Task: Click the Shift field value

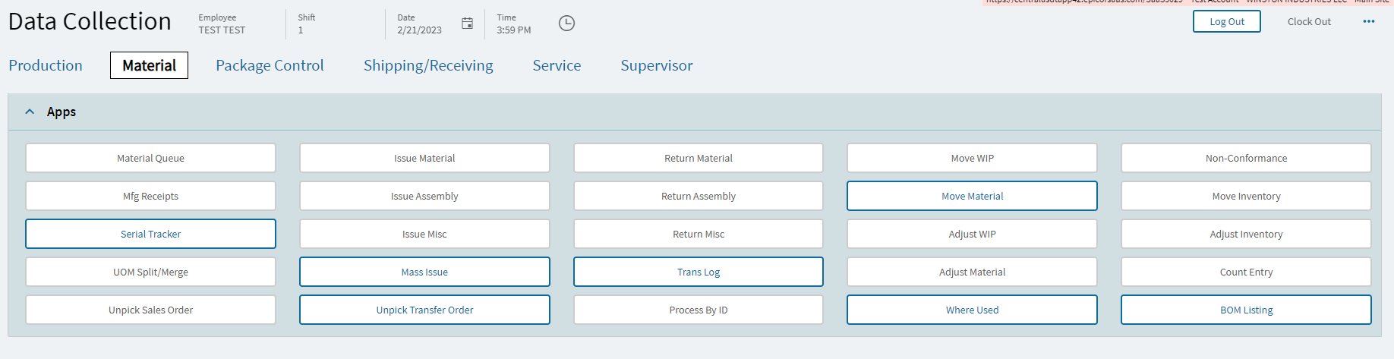Action: [x=301, y=30]
